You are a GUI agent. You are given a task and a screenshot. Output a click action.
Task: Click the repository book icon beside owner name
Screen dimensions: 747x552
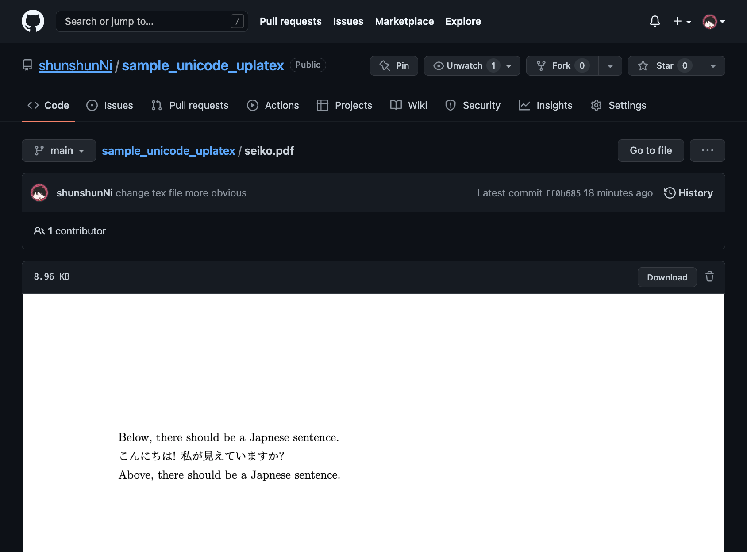pyautogui.click(x=27, y=65)
